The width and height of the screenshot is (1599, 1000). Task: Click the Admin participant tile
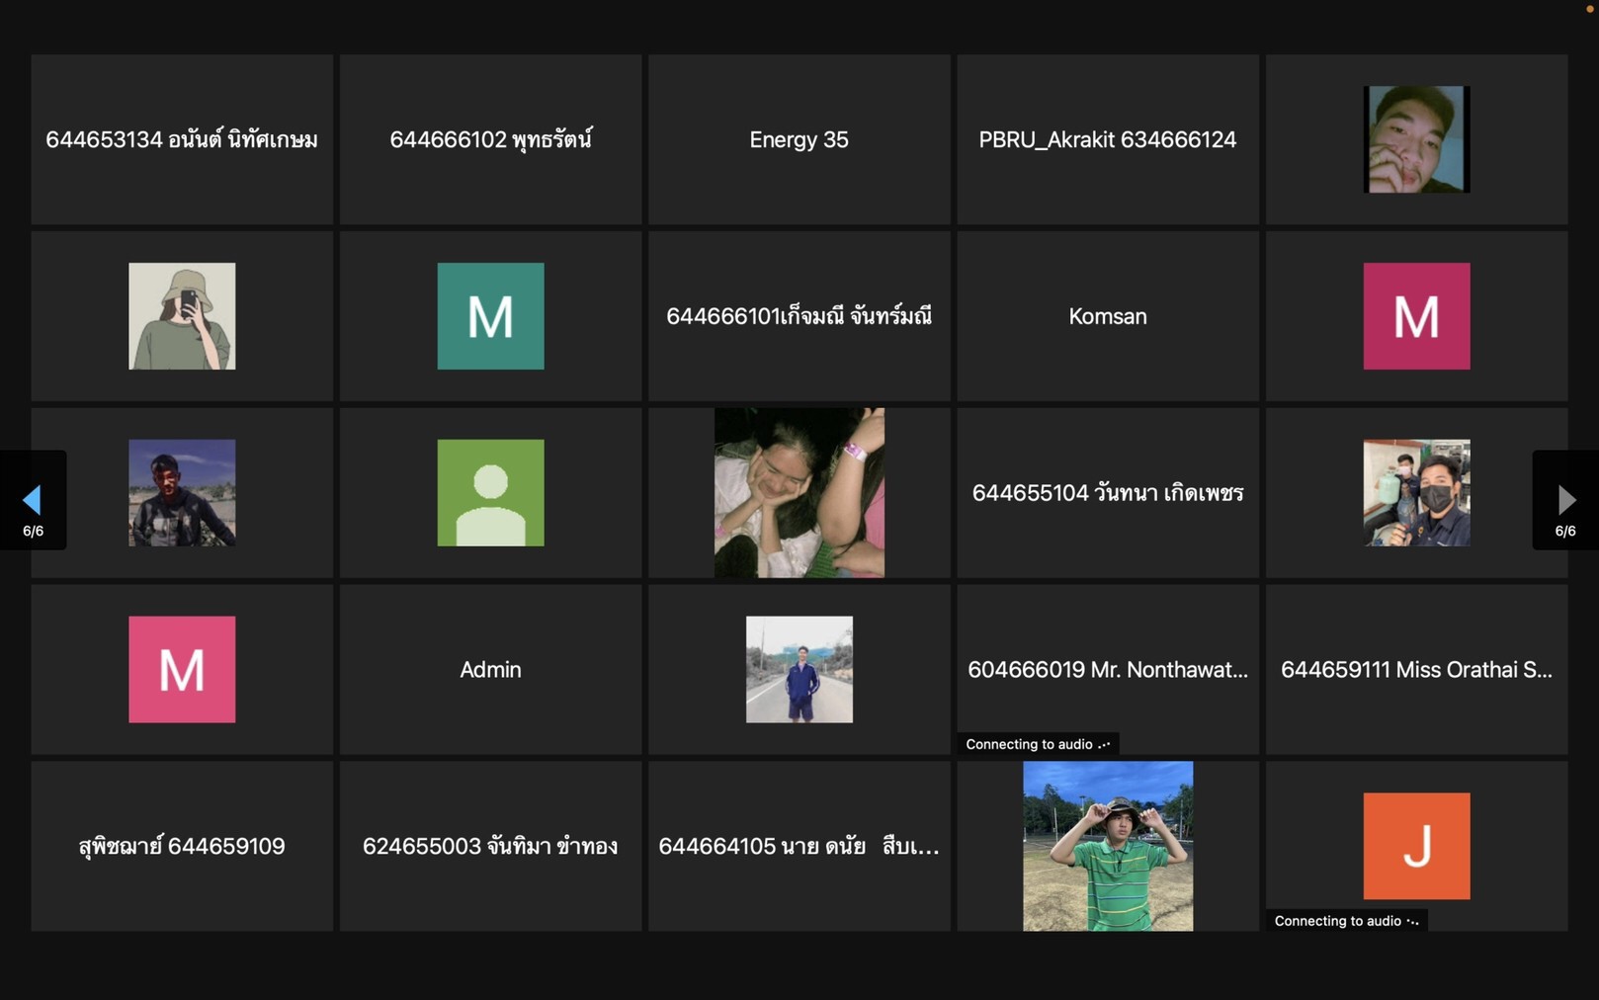pos(490,670)
